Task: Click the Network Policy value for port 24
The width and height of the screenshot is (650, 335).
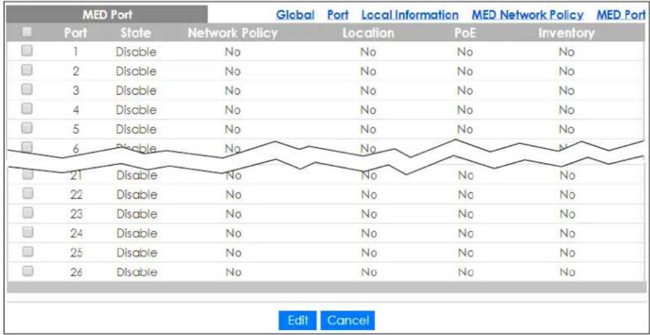Action: [233, 233]
